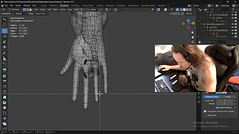
Task: Open the Active Tool drag dropdown
Action: click(x=41, y=14)
